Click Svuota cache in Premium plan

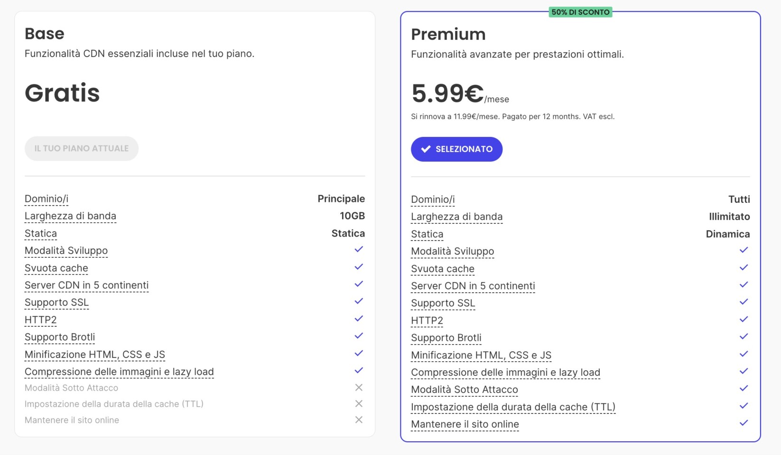[x=443, y=269]
